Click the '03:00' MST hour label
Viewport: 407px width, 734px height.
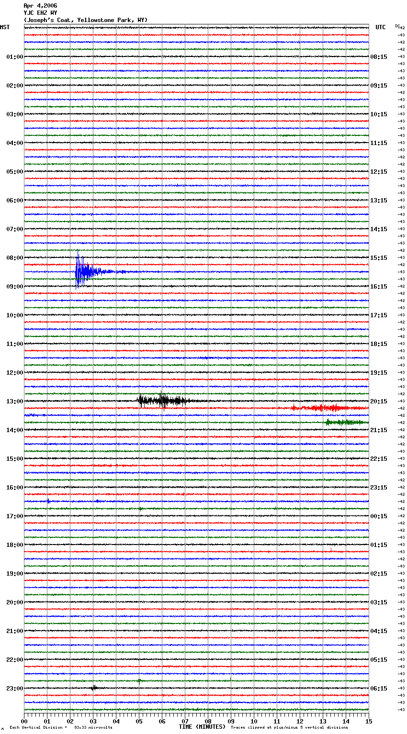15,114
